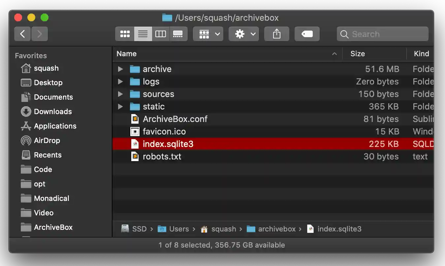Switch to column view

click(x=161, y=34)
